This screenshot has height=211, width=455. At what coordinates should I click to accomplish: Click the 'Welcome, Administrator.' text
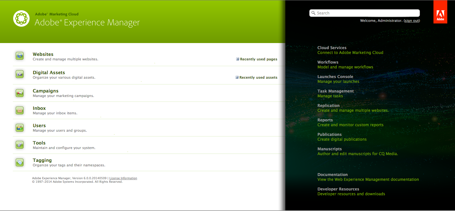point(381,21)
